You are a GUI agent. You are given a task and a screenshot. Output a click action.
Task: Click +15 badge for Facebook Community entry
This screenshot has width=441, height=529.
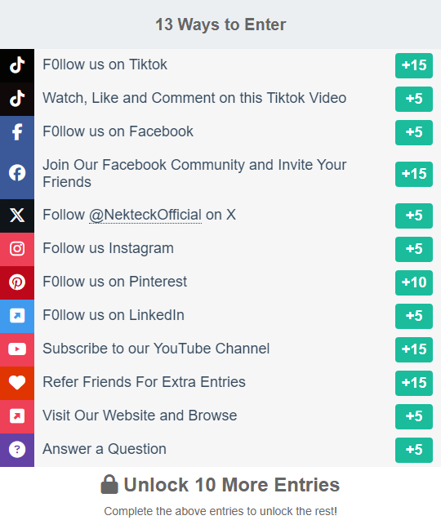pos(414,174)
